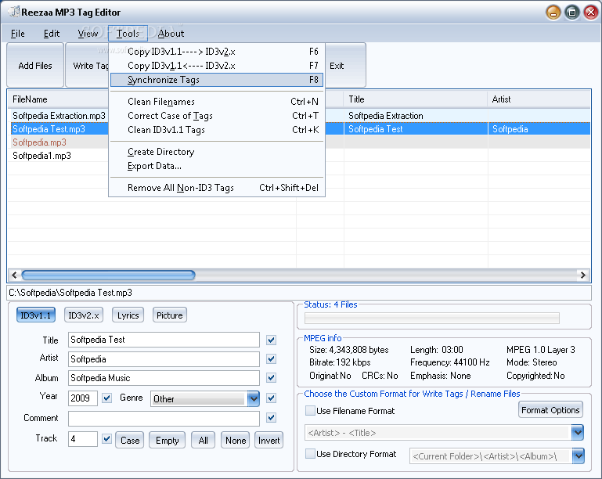Click the empty Comment input field
Viewport: 602px width, 479px height.
pyautogui.click(x=164, y=419)
